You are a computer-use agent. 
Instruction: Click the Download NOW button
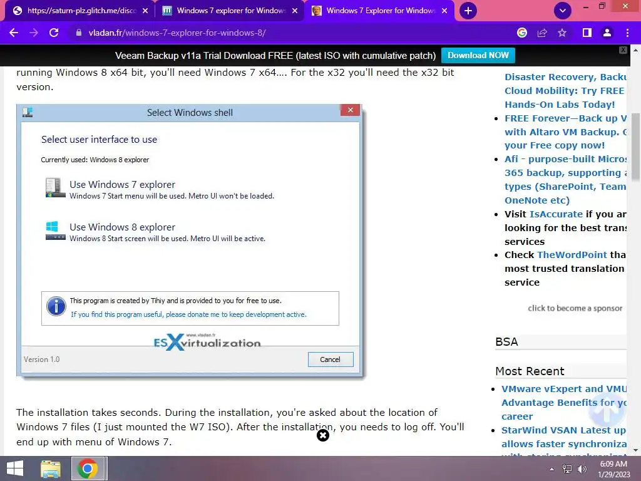click(478, 55)
